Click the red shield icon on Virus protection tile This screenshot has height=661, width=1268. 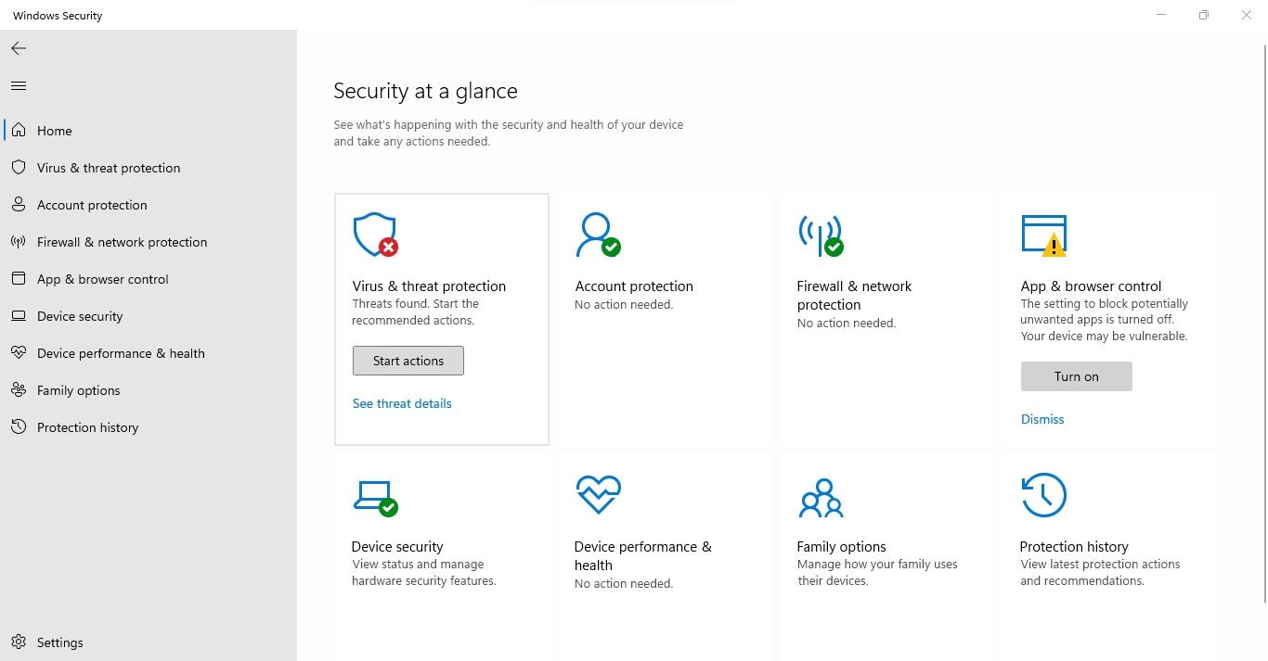(x=374, y=235)
